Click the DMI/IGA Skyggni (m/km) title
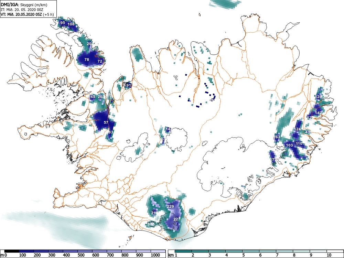This screenshot has height=258, width=344. click(x=24, y=5)
